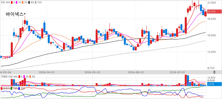Image resolution: width=222 pixels, height=99 pixels.
Task: Click the 바이넥스* stock name
Action: point(15,14)
